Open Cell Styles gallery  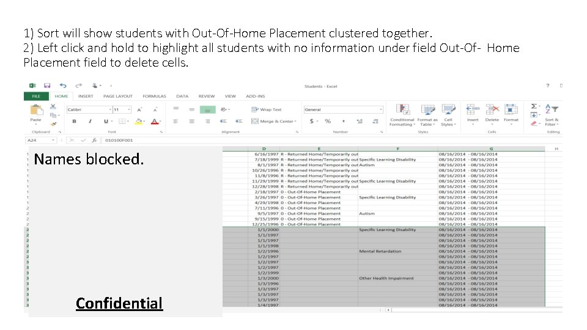[448, 116]
